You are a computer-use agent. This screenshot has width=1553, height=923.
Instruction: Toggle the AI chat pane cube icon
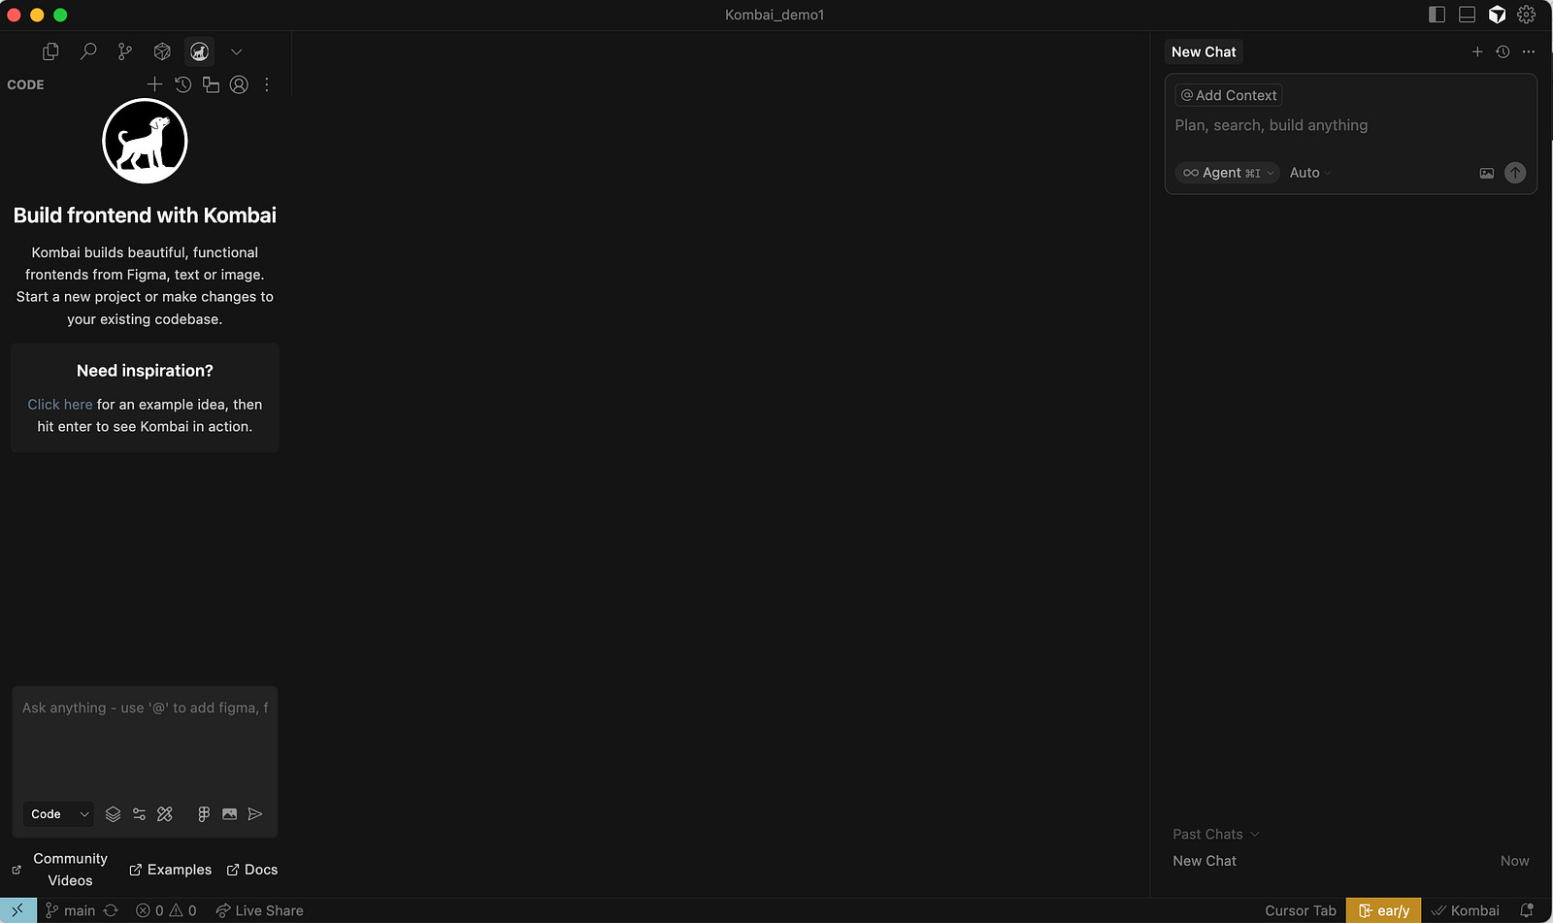pyautogui.click(x=1497, y=15)
